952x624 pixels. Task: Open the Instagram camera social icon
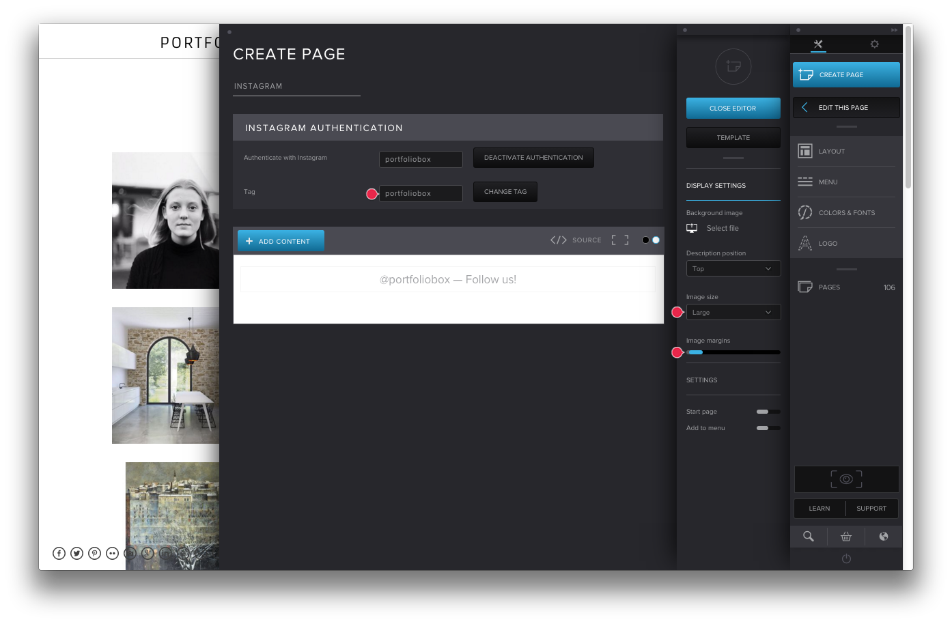(130, 553)
